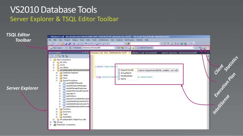Click the New Project icon in standard toolbar

(x=51, y=44)
